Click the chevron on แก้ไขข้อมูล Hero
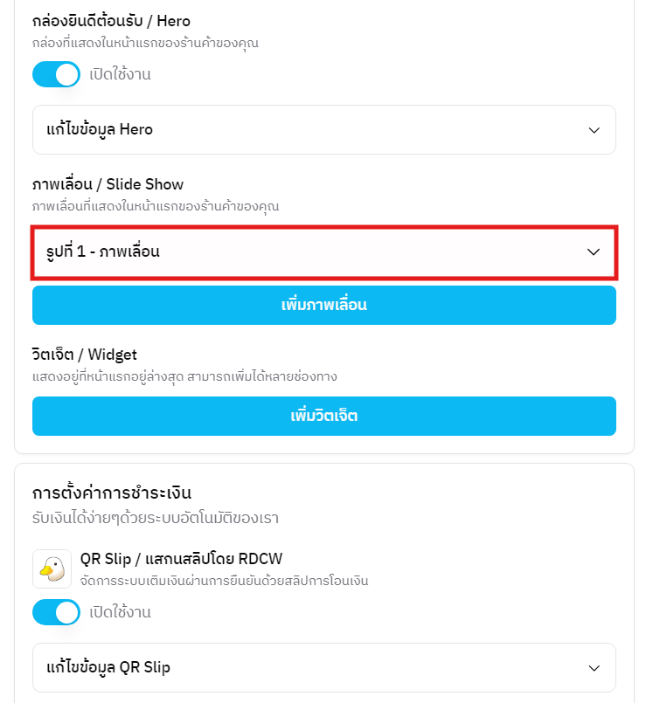The width and height of the screenshot is (646, 703). [x=594, y=130]
